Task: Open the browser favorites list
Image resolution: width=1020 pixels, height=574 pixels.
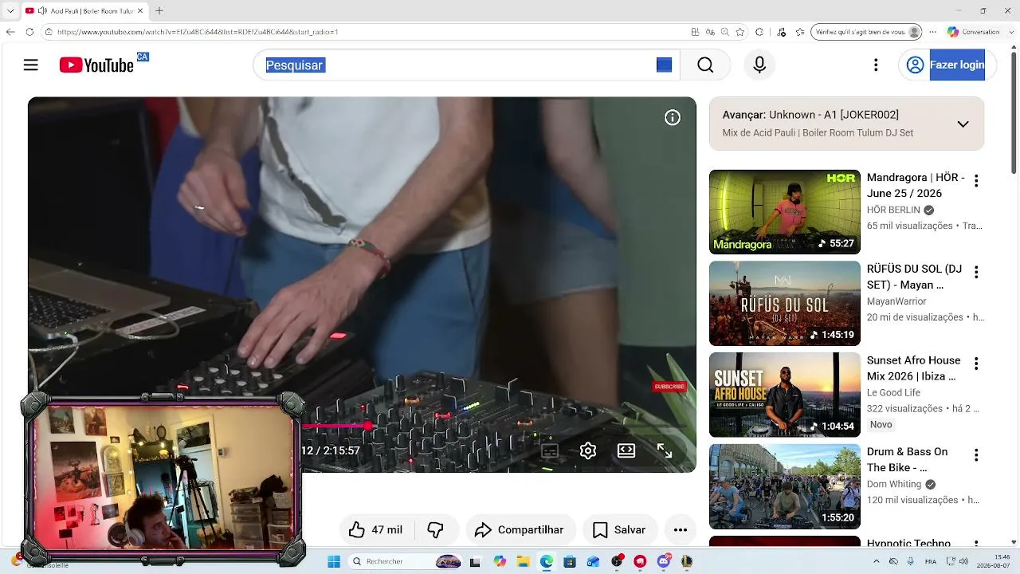Action: coord(800,32)
